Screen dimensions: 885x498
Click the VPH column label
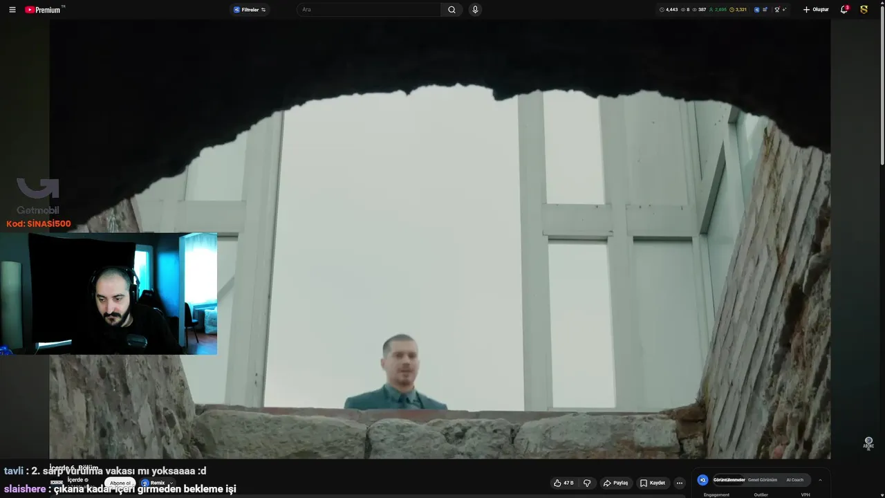click(805, 495)
